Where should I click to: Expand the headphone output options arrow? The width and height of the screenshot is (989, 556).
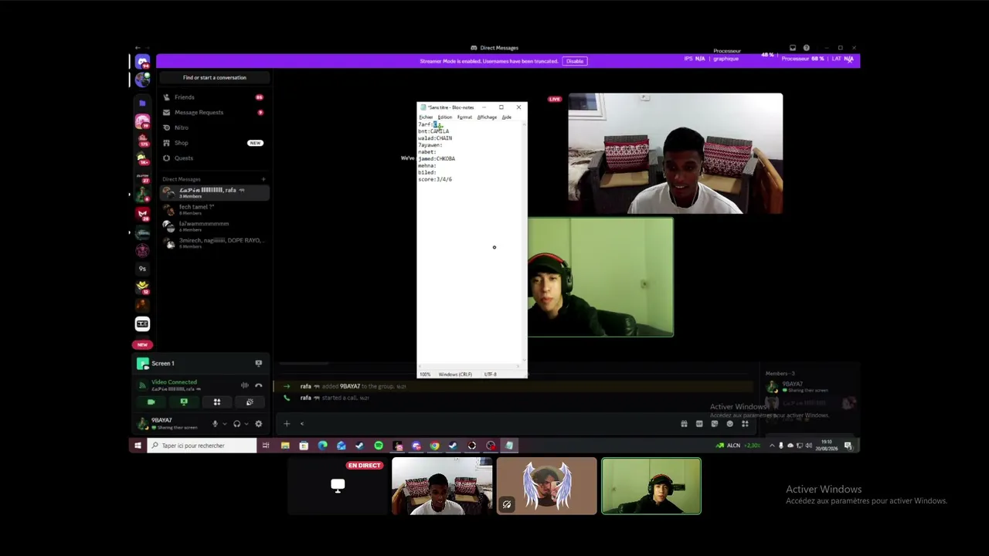[x=246, y=424]
